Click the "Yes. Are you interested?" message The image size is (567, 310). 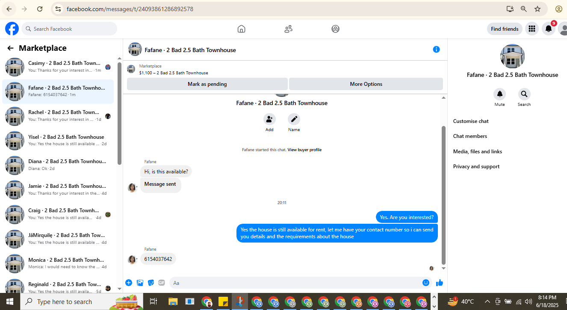coord(407,217)
